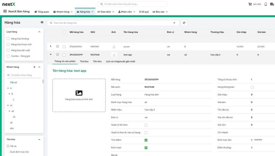Select the Dưới định mức tồn radio option
Image resolution: width=275 pixels, height=156 pixels.
(x=8, y=152)
